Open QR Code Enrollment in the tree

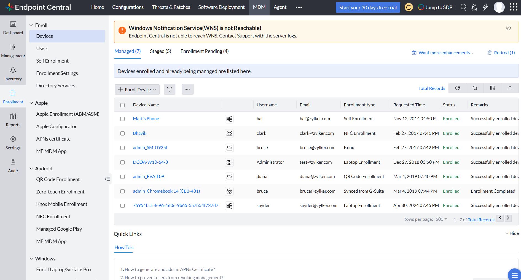pos(58,179)
